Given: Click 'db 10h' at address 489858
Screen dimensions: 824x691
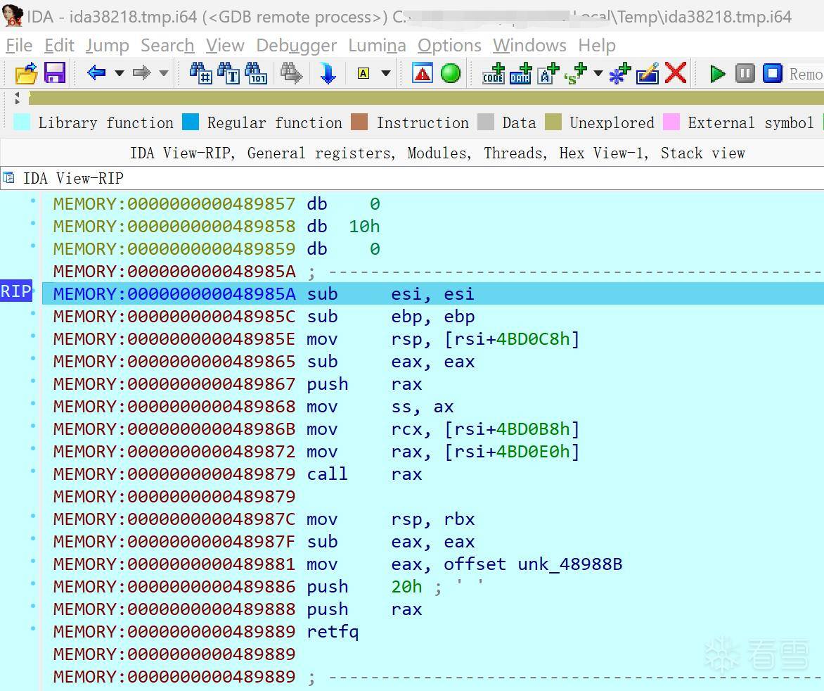Looking at the screenshot, I should click(x=343, y=227).
